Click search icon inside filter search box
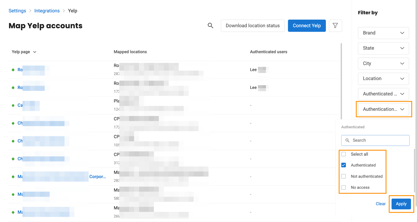 [x=347, y=140]
